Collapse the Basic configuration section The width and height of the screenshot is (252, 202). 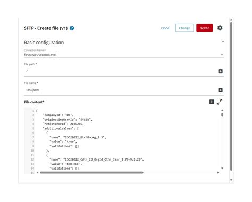[223, 41]
